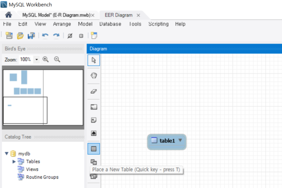
Task: Open the File menu
Action: click(x=7, y=24)
